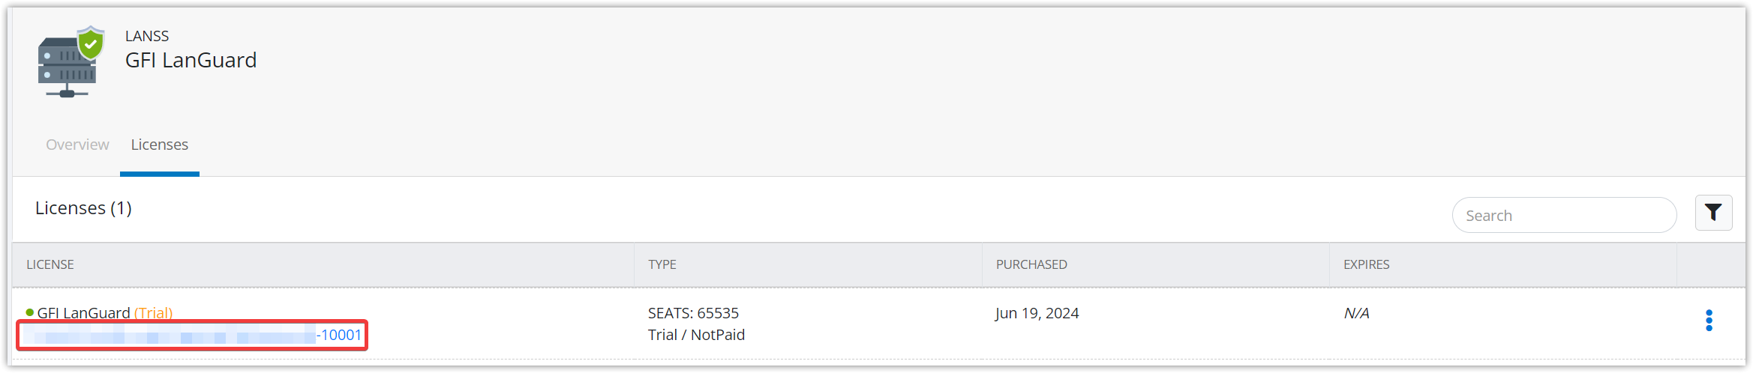Click the green status dot beside GFI LanGuard
Screen dimensions: 1753x373
click(x=30, y=312)
